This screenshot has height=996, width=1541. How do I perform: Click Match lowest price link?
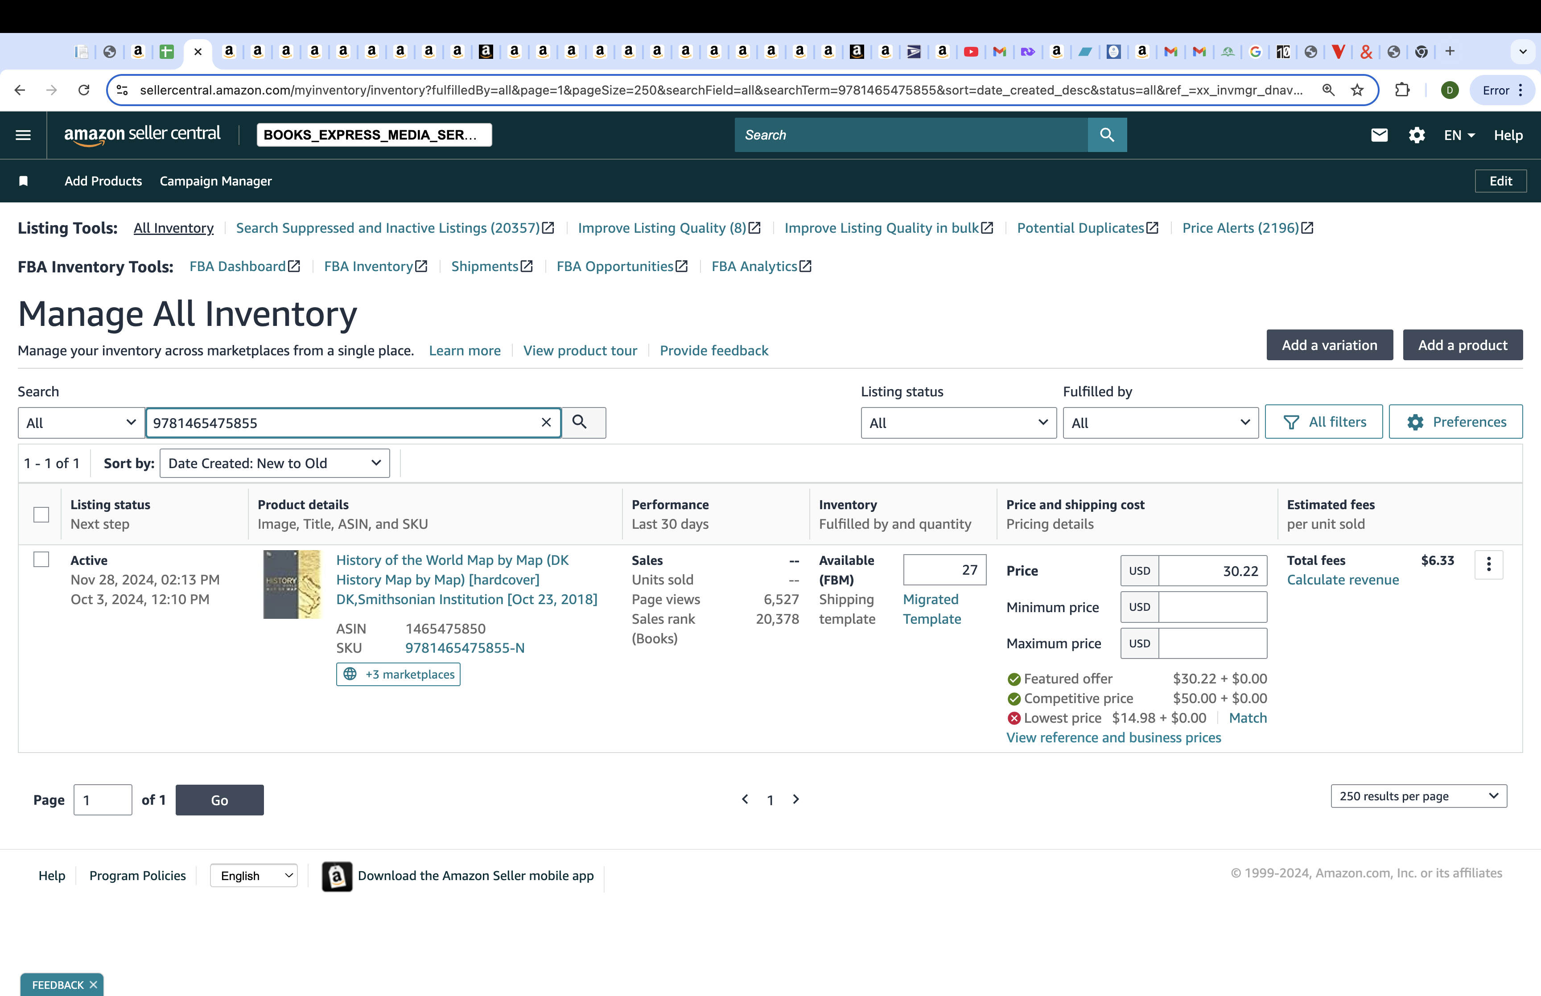pos(1248,718)
